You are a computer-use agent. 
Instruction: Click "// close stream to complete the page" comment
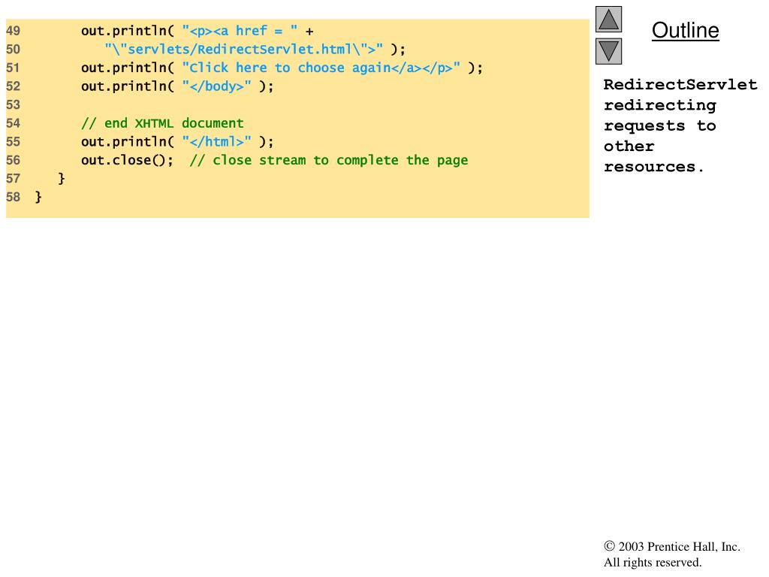point(329,161)
